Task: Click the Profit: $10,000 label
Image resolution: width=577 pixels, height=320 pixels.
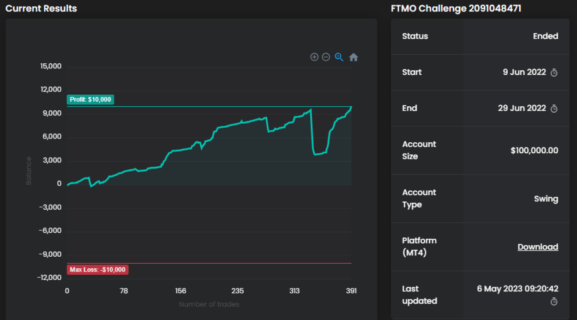Action: coord(90,100)
